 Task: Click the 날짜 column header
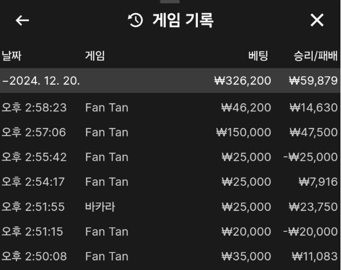pos(11,55)
